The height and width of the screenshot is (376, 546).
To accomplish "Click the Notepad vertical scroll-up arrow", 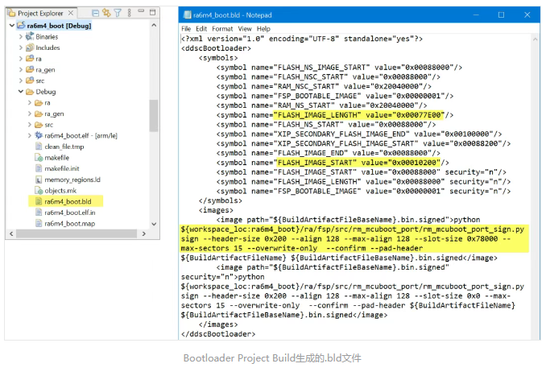I will point(536,39).
